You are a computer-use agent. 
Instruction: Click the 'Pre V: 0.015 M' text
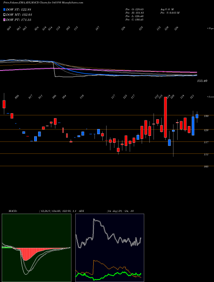169,13
